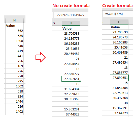Click formula bar showing 27.8926513619627
The image size is (136, 118).
pyautogui.click(x=71, y=15)
